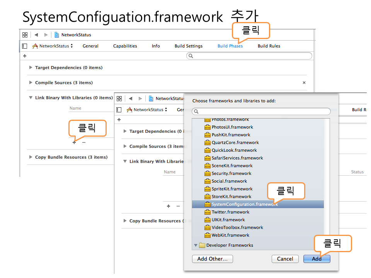Go back using the left arrow in the rear window
The height and width of the screenshot is (278, 371).
(36, 35)
